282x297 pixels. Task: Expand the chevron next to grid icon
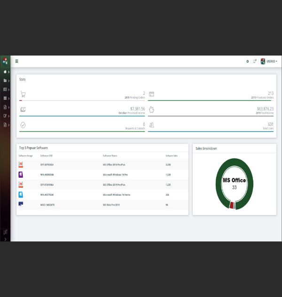(x=8, y=99)
